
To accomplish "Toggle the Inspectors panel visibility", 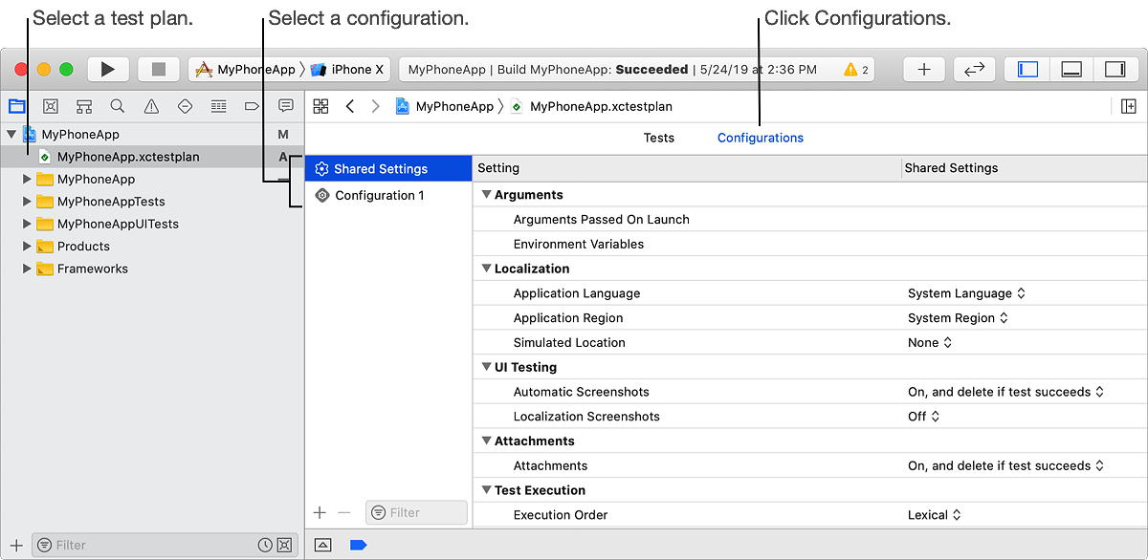I will click(x=1115, y=69).
